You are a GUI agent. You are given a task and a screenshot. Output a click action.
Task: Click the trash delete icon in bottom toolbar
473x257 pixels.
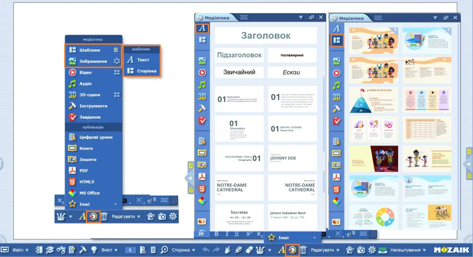[303, 250]
